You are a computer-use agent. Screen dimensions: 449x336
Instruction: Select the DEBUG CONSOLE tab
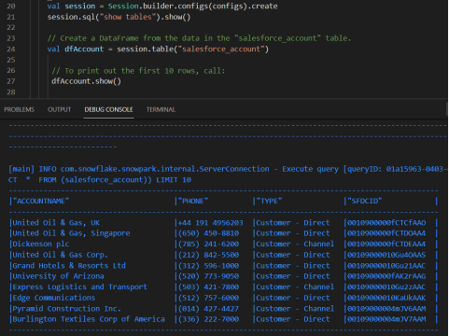(108, 109)
